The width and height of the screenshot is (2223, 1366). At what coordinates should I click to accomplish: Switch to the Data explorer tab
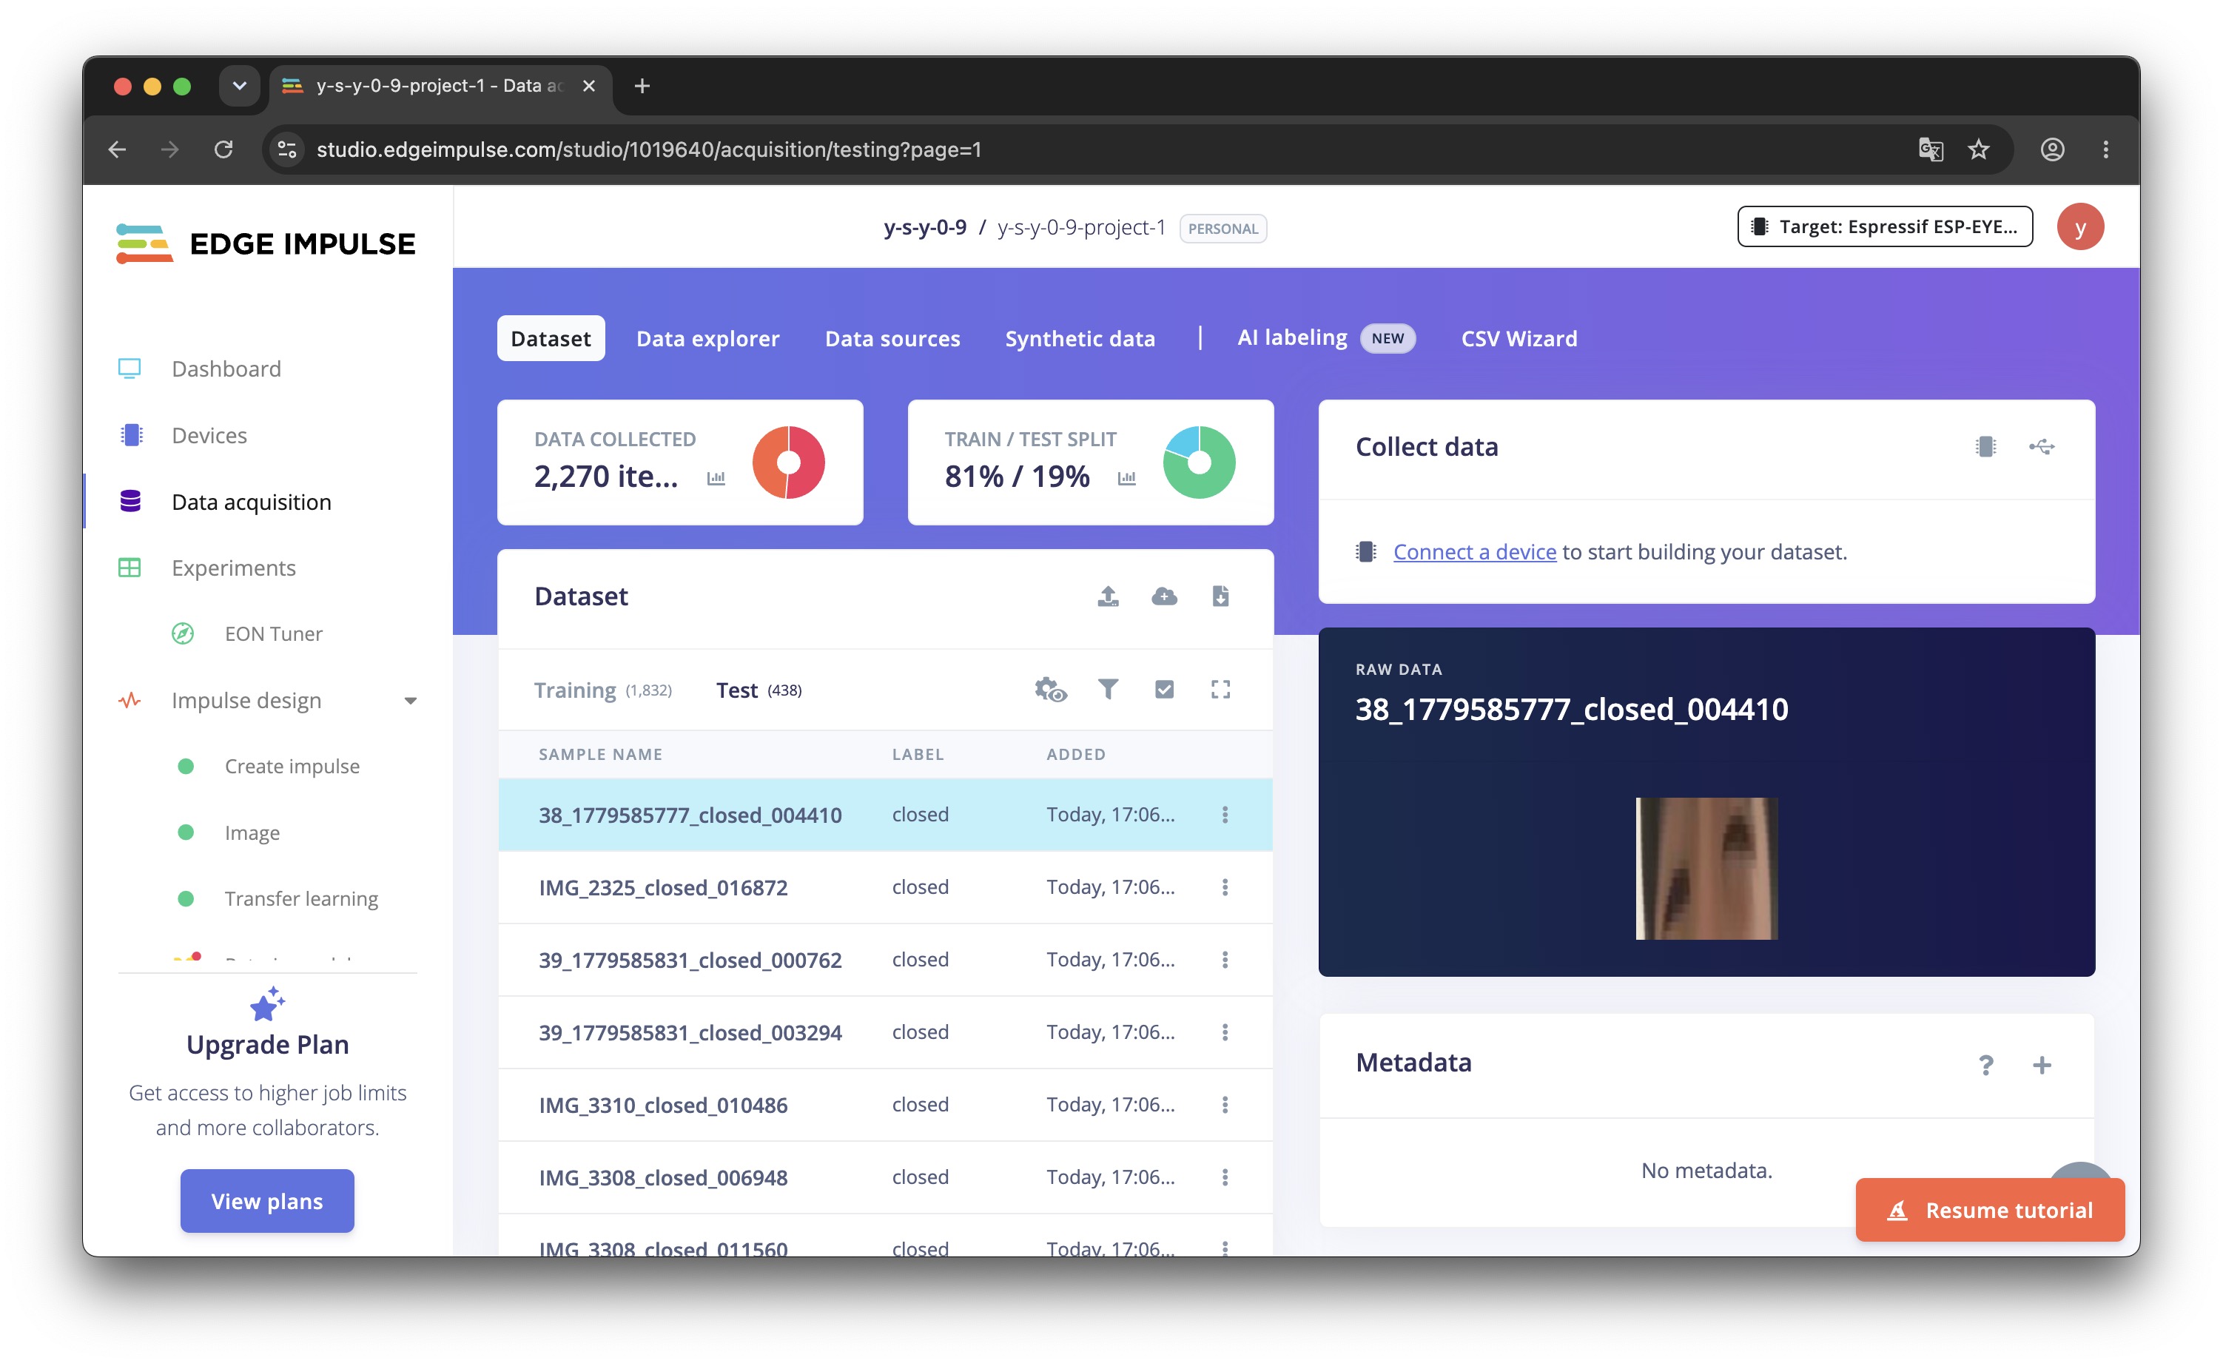click(x=707, y=339)
